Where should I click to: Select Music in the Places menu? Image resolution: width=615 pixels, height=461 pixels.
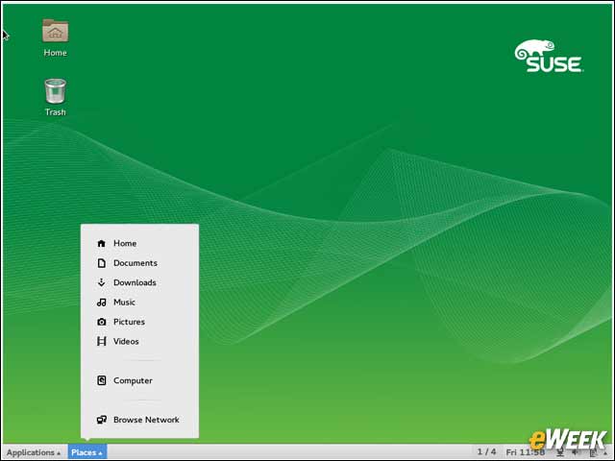[x=139, y=303]
